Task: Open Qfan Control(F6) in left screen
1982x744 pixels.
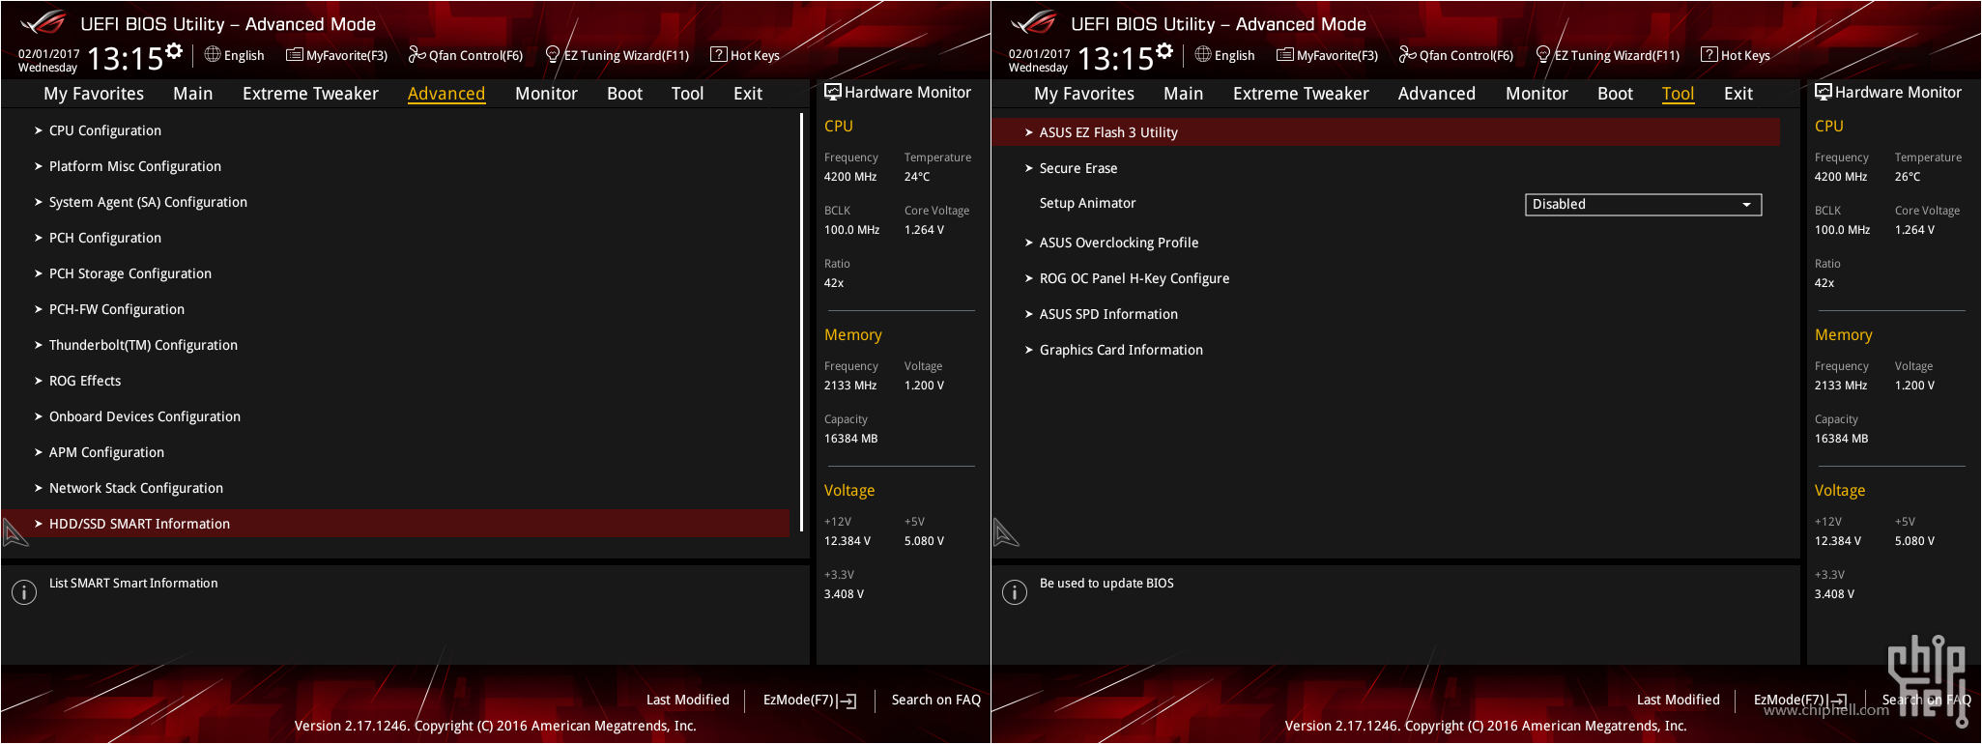Action: 466,55
